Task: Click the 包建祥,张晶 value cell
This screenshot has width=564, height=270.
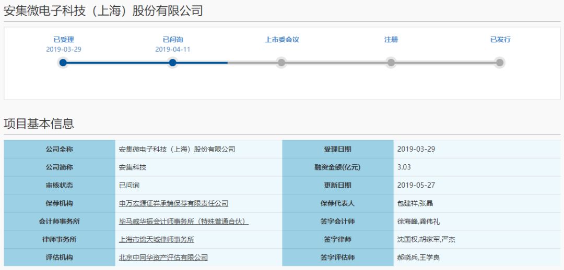Action: click(x=477, y=203)
